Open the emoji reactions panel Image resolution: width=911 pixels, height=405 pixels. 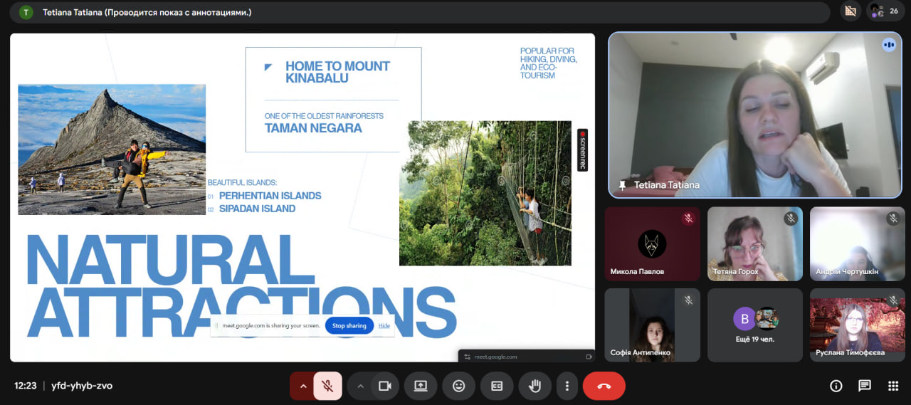click(458, 386)
